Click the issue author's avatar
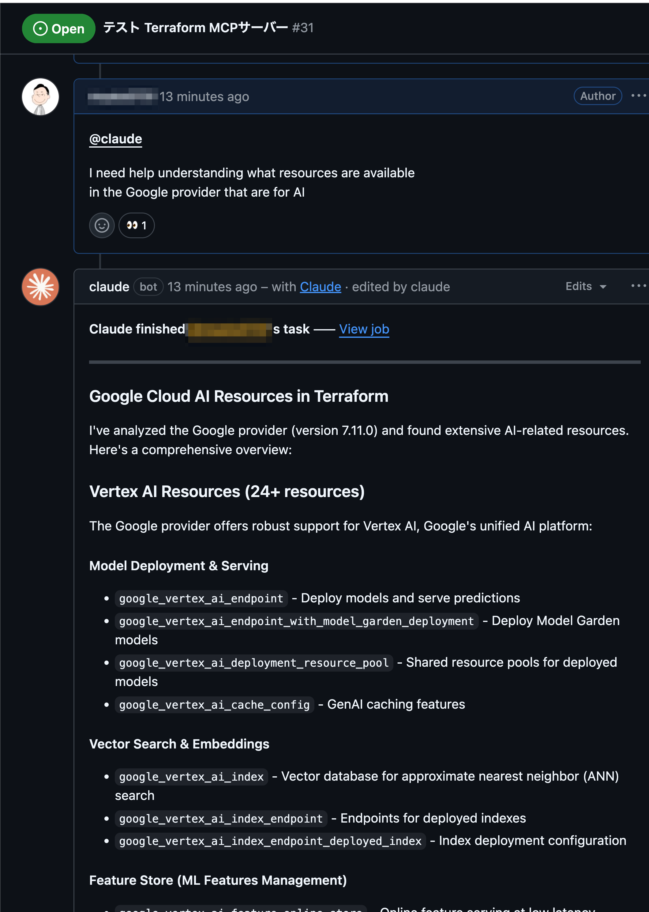The width and height of the screenshot is (649, 912). click(40, 97)
